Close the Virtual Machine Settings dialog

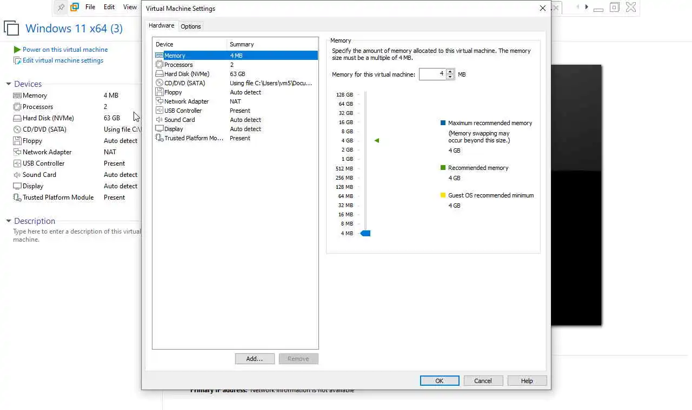click(x=543, y=8)
